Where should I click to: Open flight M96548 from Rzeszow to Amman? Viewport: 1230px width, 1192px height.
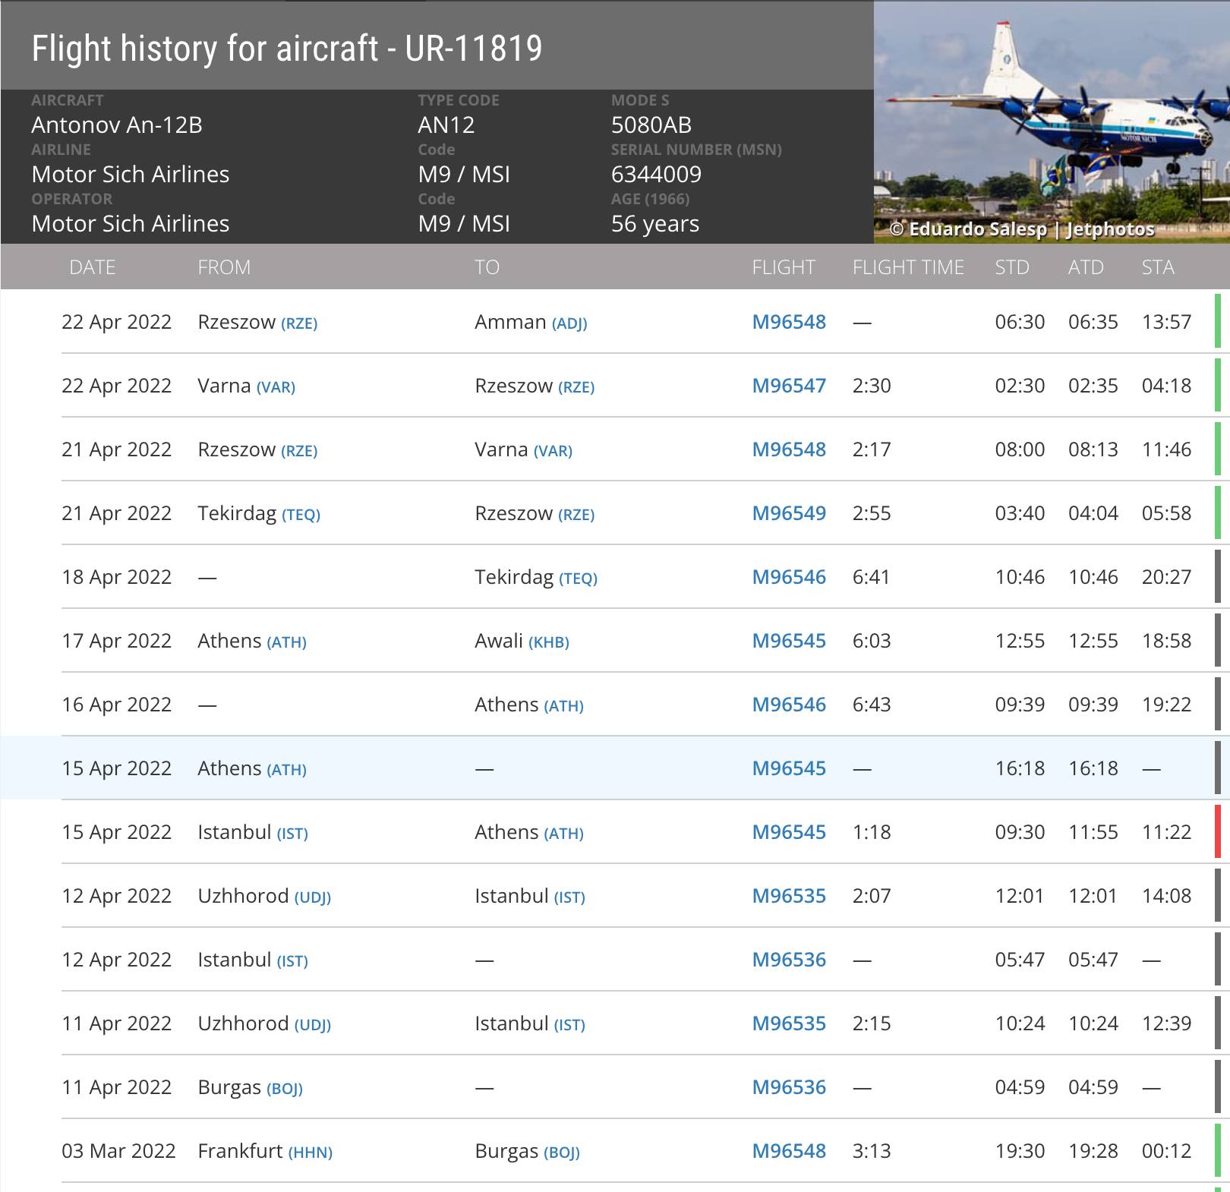point(788,322)
